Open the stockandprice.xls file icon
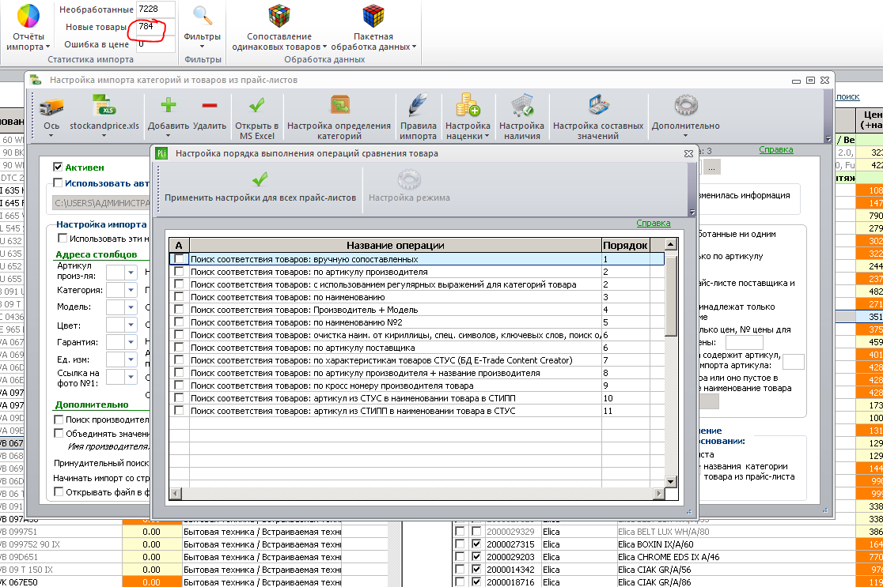The width and height of the screenshot is (883, 587). pyautogui.click(x=104, y=106)
